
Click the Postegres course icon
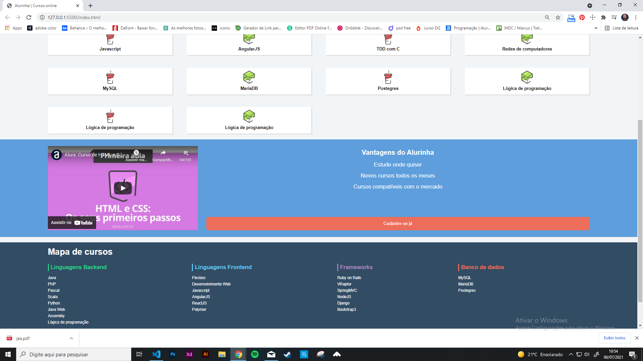coord(388,77)
